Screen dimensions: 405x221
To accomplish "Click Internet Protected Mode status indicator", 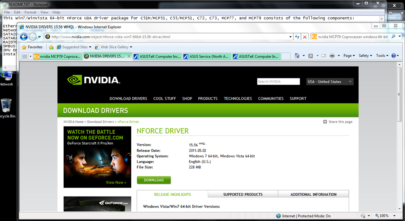I will point(303,216).
